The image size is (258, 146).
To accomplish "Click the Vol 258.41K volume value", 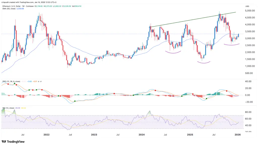I will coord(76,6).
